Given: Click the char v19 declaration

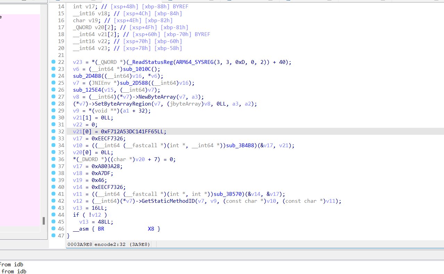Looking at the screenshot, I should (87, 20).
